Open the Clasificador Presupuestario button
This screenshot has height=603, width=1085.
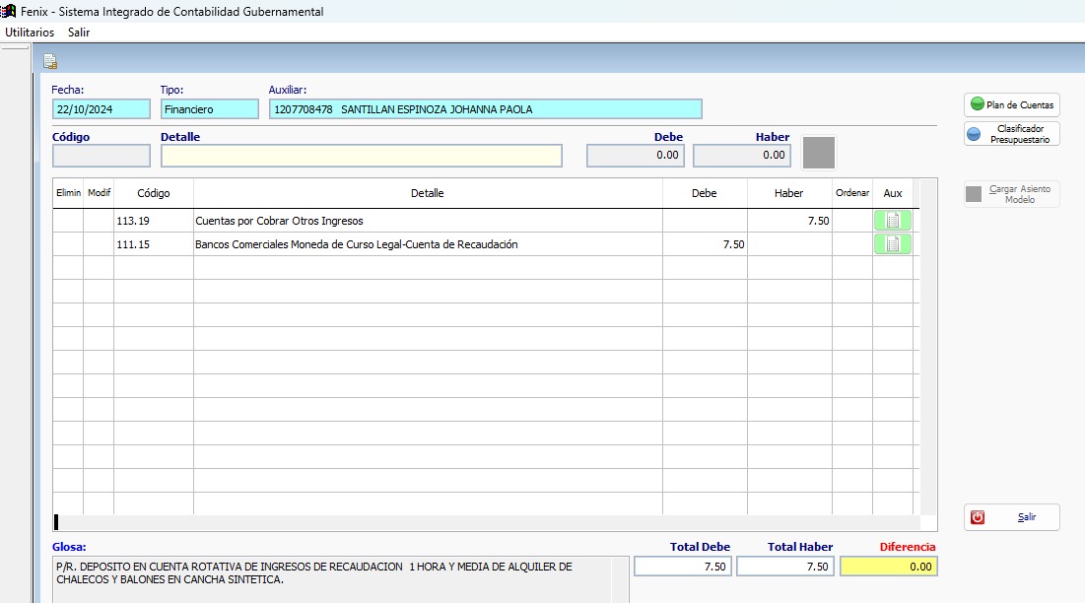(1011, 134)
